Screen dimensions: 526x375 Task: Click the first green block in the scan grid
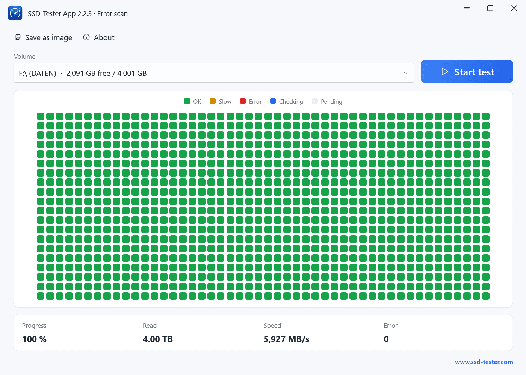(41, 116)
